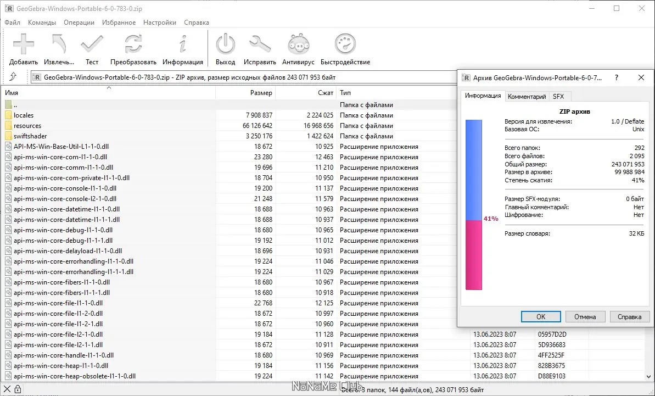
Task: Click the Отмена button
Action: [585, 316]
